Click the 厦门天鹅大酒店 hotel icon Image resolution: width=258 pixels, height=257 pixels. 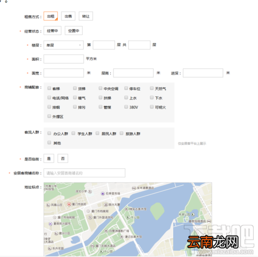(93, 246)
